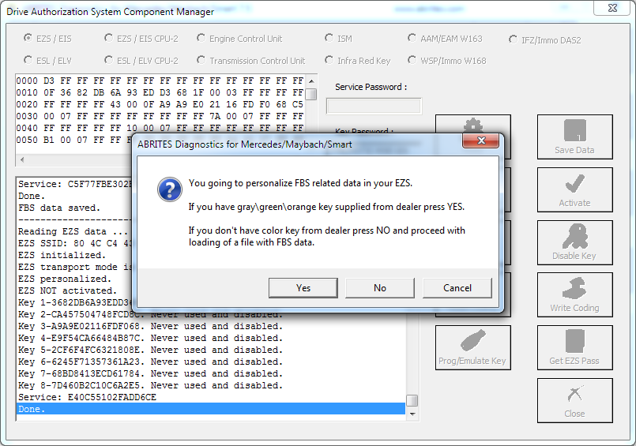636x446 pixels.
Task: Click the blue question mark icon in dialog
Action: [x=170, y=189]
